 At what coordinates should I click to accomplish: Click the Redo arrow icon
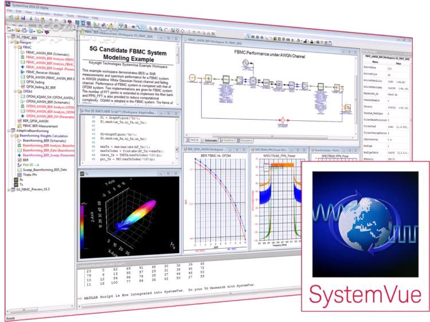click(x=56, y=21)
